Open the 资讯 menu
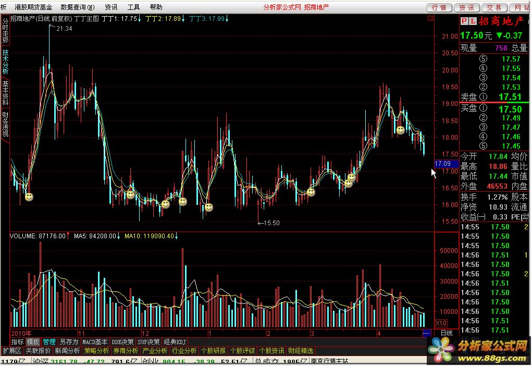The image size is (532, 366). click(x=111, y=7)
